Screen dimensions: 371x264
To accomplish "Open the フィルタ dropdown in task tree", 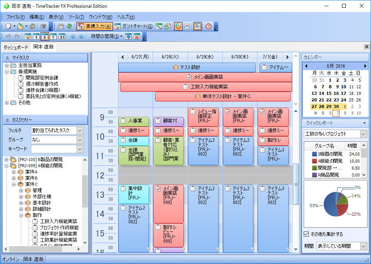I will point(80,130).
